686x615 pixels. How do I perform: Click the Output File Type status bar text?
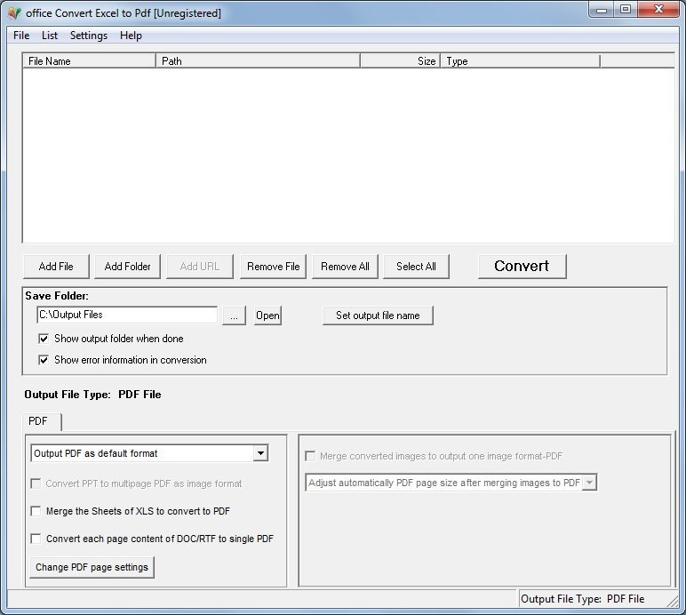(582, 599)
